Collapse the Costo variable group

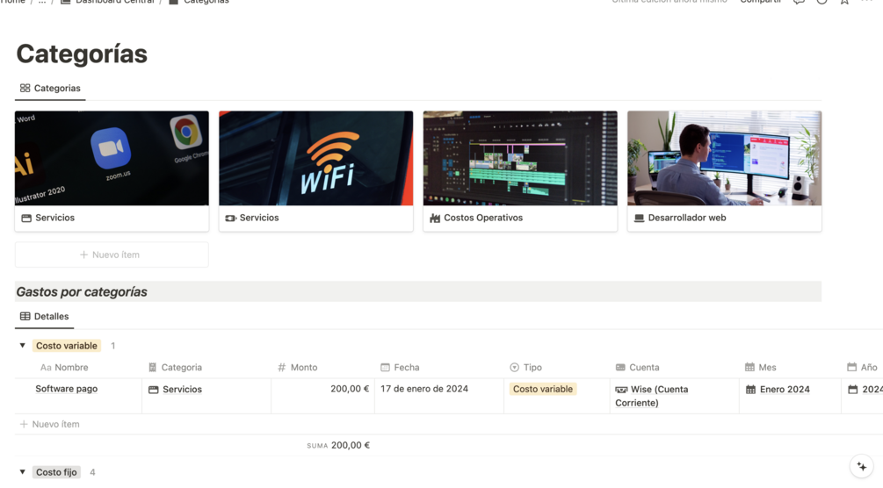[23, 346]
